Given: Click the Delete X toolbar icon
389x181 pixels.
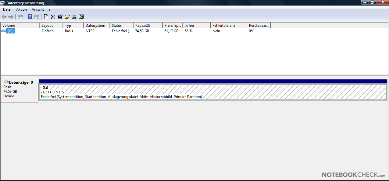Looking at the screenshot, I should click(x=53, y=17).
